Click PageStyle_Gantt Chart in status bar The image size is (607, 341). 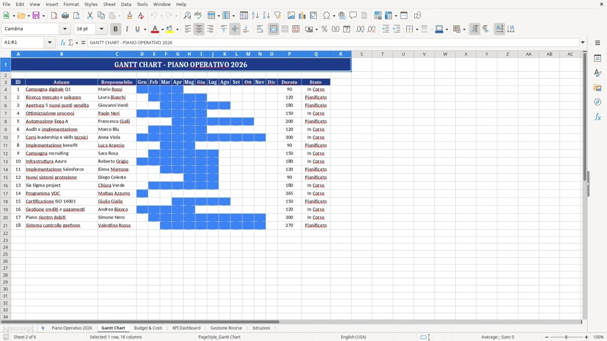tap(220, 337)
